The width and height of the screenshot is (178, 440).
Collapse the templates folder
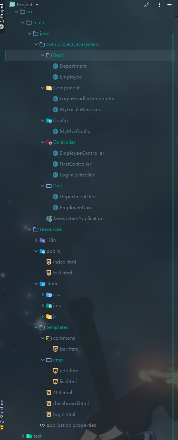(x=36, y=327)
